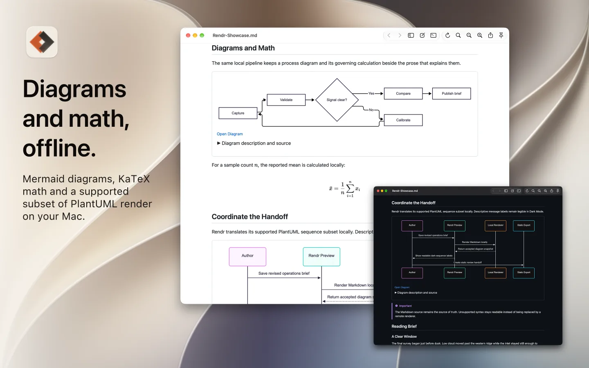Zoom in using the dark window toolbar
Screen dimensions: 589x368
coord(545,191)
